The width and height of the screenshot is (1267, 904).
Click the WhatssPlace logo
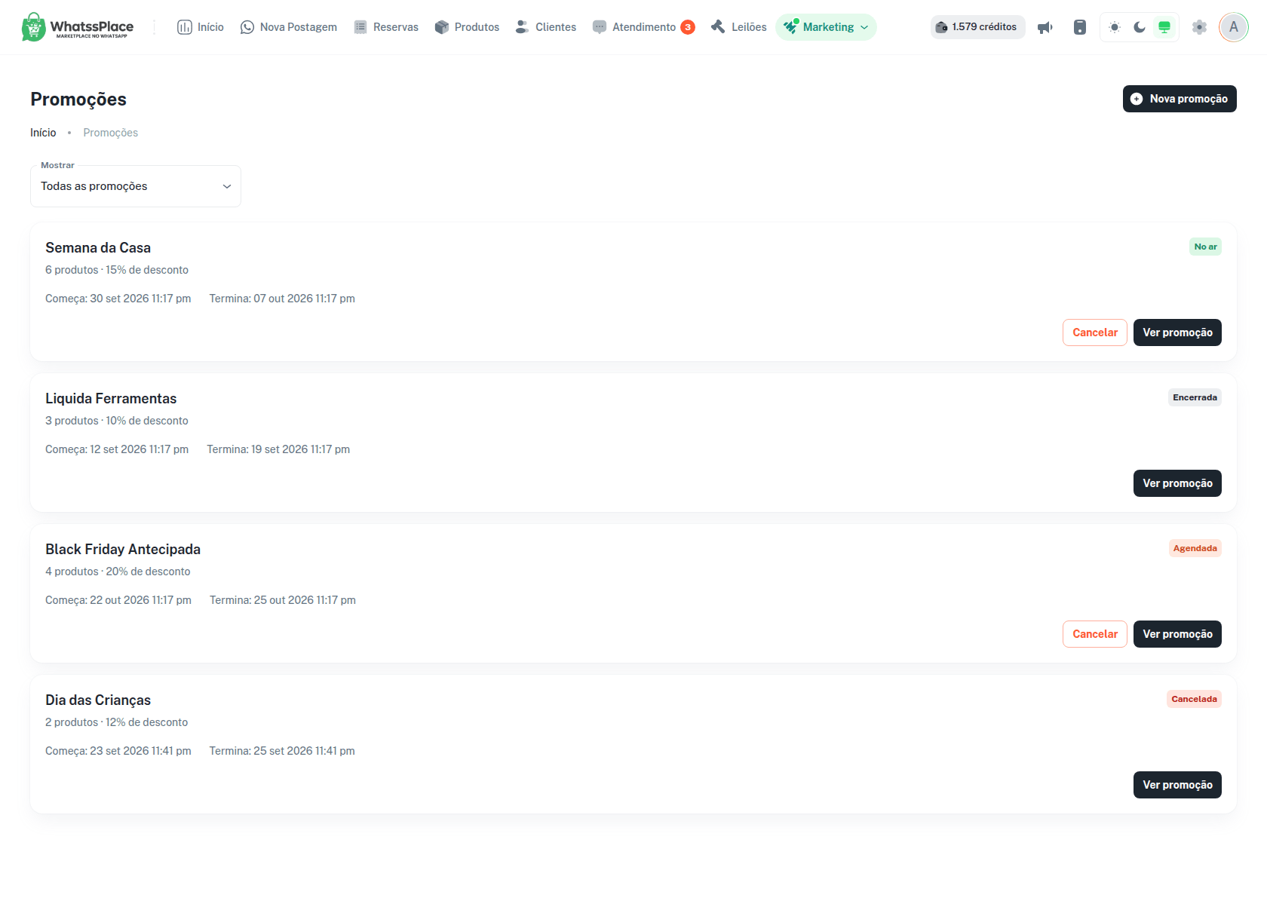tap(78, 27)
